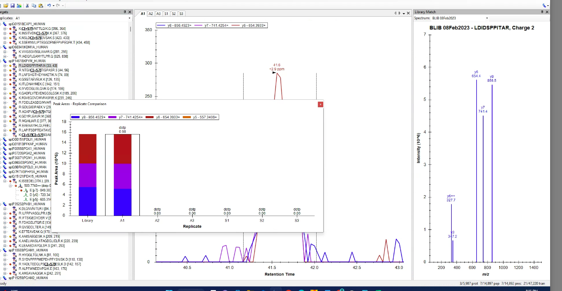Click the Open file toolbar icon
The height and width of the screenshot is (291, 562).
coord(6,5)
